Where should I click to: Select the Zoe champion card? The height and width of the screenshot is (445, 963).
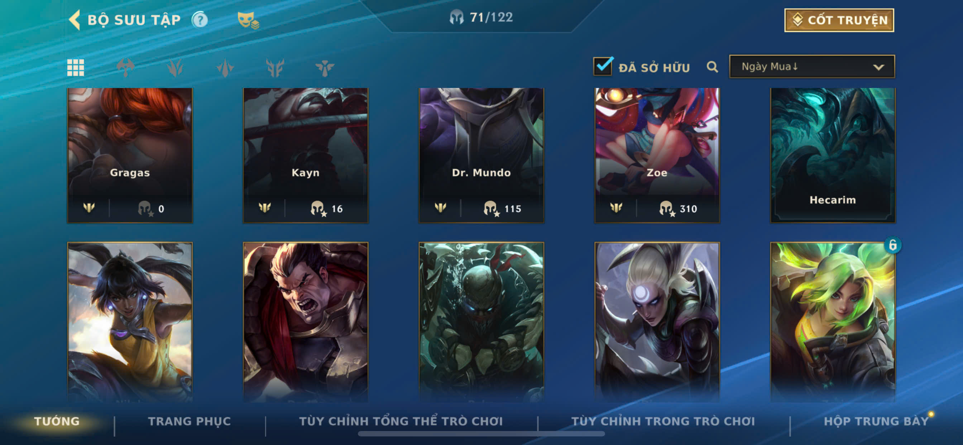657,155
